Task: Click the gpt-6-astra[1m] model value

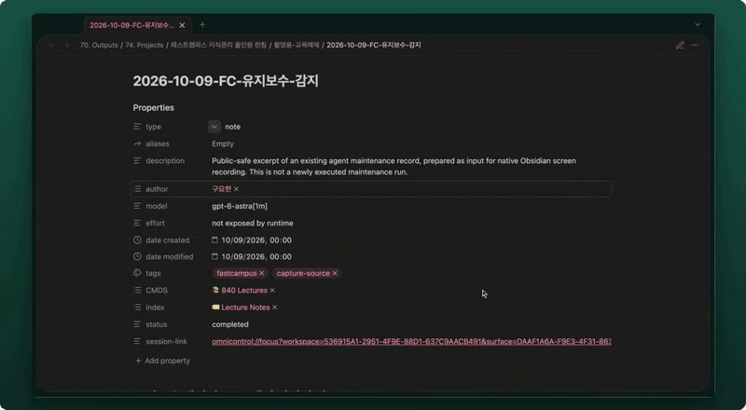Action: 240,206
